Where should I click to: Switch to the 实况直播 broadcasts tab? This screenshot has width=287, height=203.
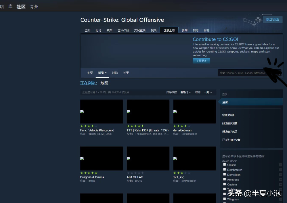click(x=140, y=30)
